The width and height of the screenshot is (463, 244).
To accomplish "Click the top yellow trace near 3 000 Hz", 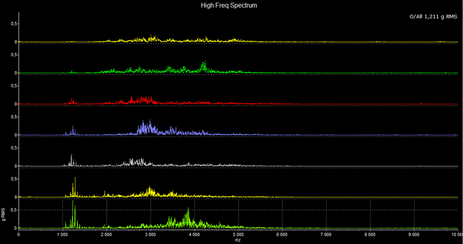I will coord(151,39).
